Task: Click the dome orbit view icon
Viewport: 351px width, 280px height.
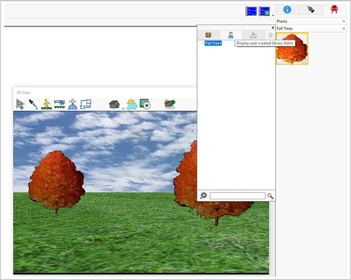Action: pyautogui.click(x=72, y=104)
